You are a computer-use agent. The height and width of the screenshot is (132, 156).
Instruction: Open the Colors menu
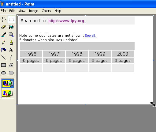tap(46, 11)
